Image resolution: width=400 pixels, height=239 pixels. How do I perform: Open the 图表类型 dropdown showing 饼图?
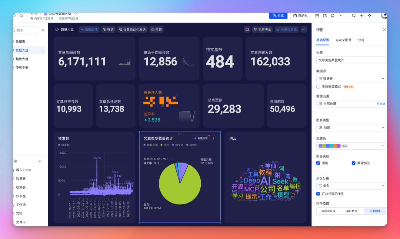tap(351, 127)
